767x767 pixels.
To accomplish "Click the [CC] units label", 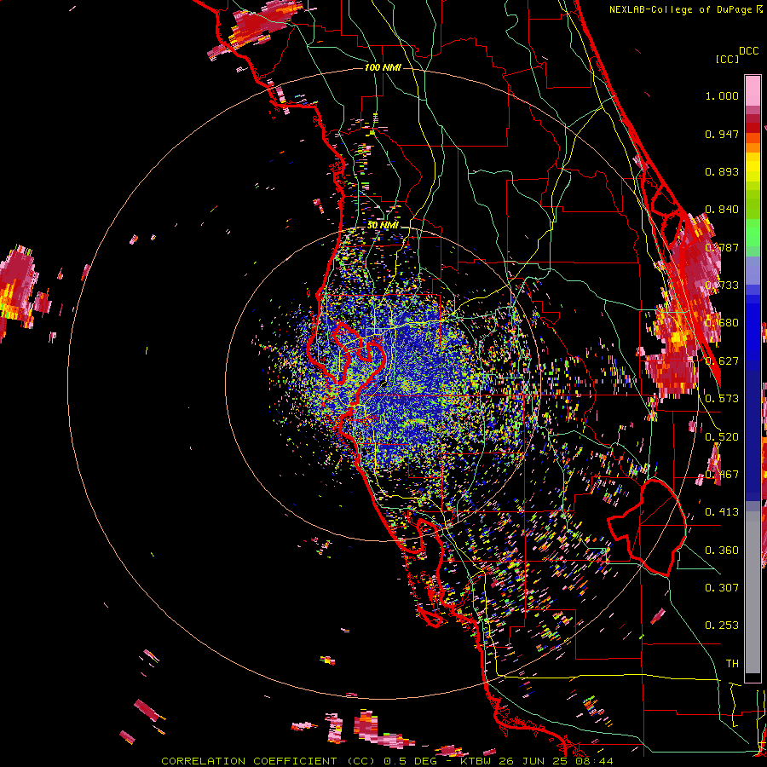I will (x=727, y=59).
